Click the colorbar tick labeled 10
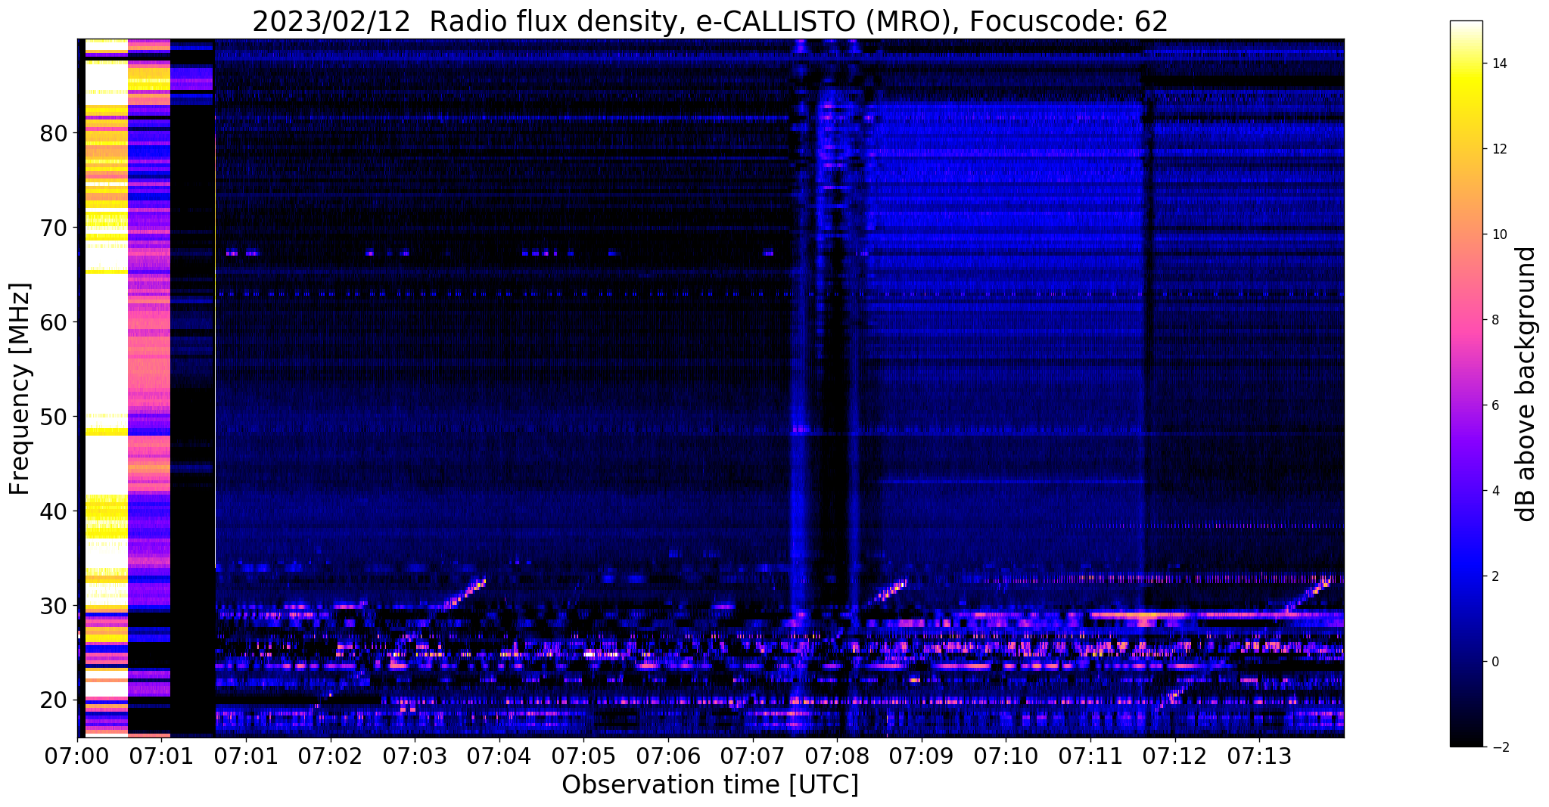This screenshot has height=807, width=1549. click(1498, 234)
